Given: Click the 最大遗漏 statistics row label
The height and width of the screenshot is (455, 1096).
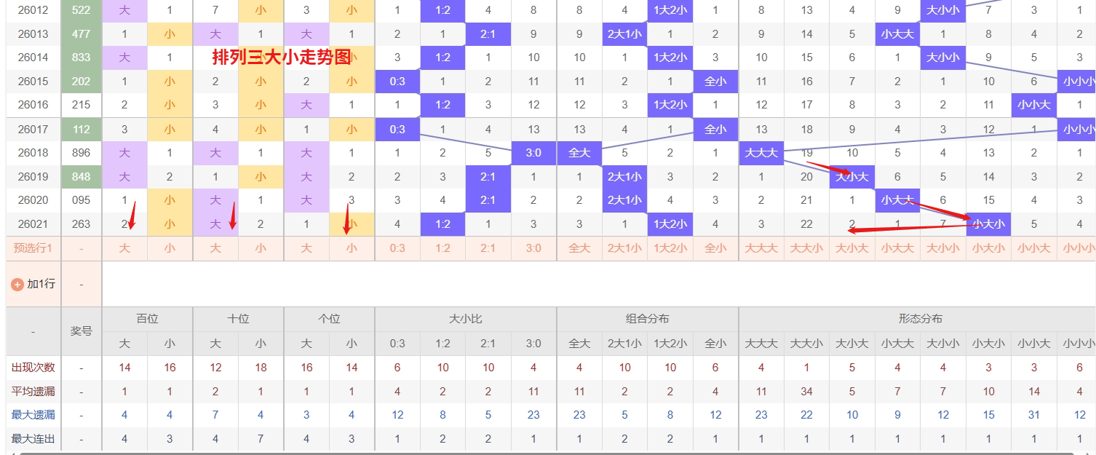Looking at the screenshot, I should pos(33,415).
